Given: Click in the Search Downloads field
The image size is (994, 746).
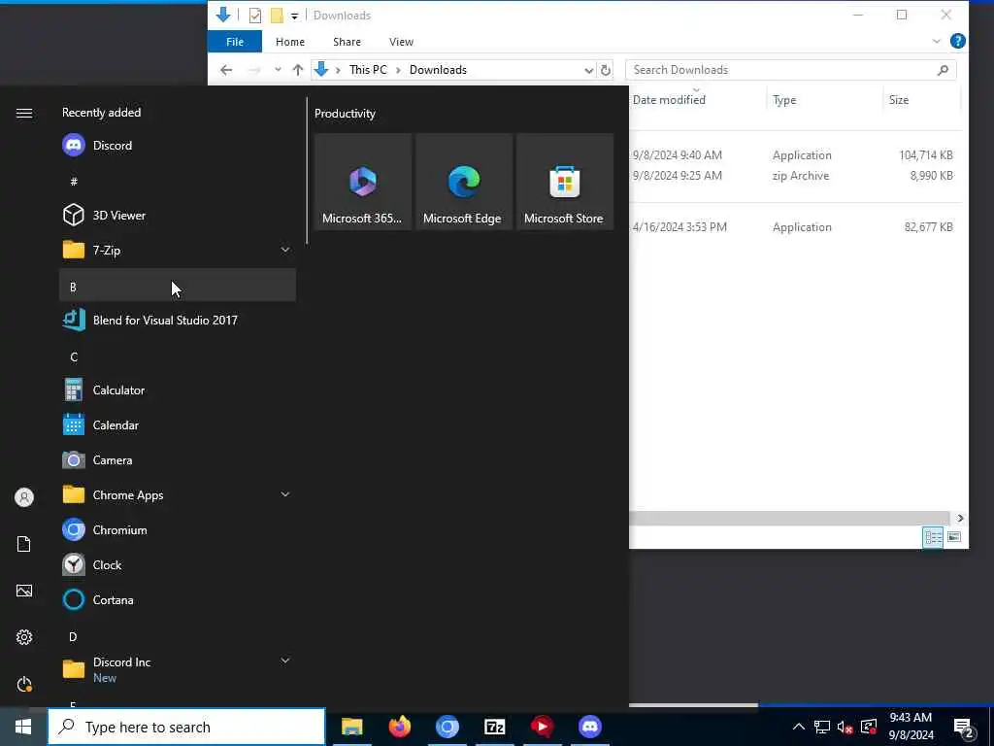Looking at the screenshot, I should (x=790, y=70).
